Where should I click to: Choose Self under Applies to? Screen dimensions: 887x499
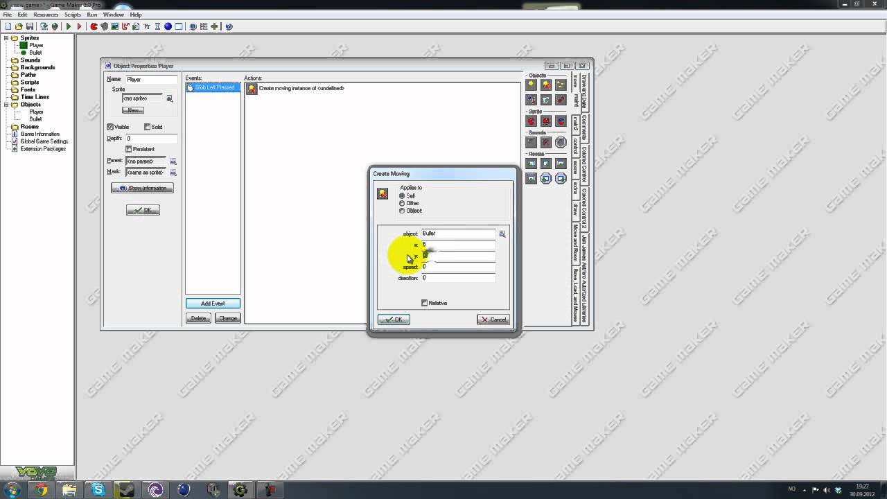[x=402, y=196]
